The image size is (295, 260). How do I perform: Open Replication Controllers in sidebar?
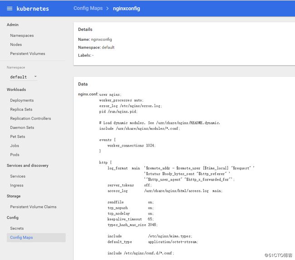click(30, 118)
